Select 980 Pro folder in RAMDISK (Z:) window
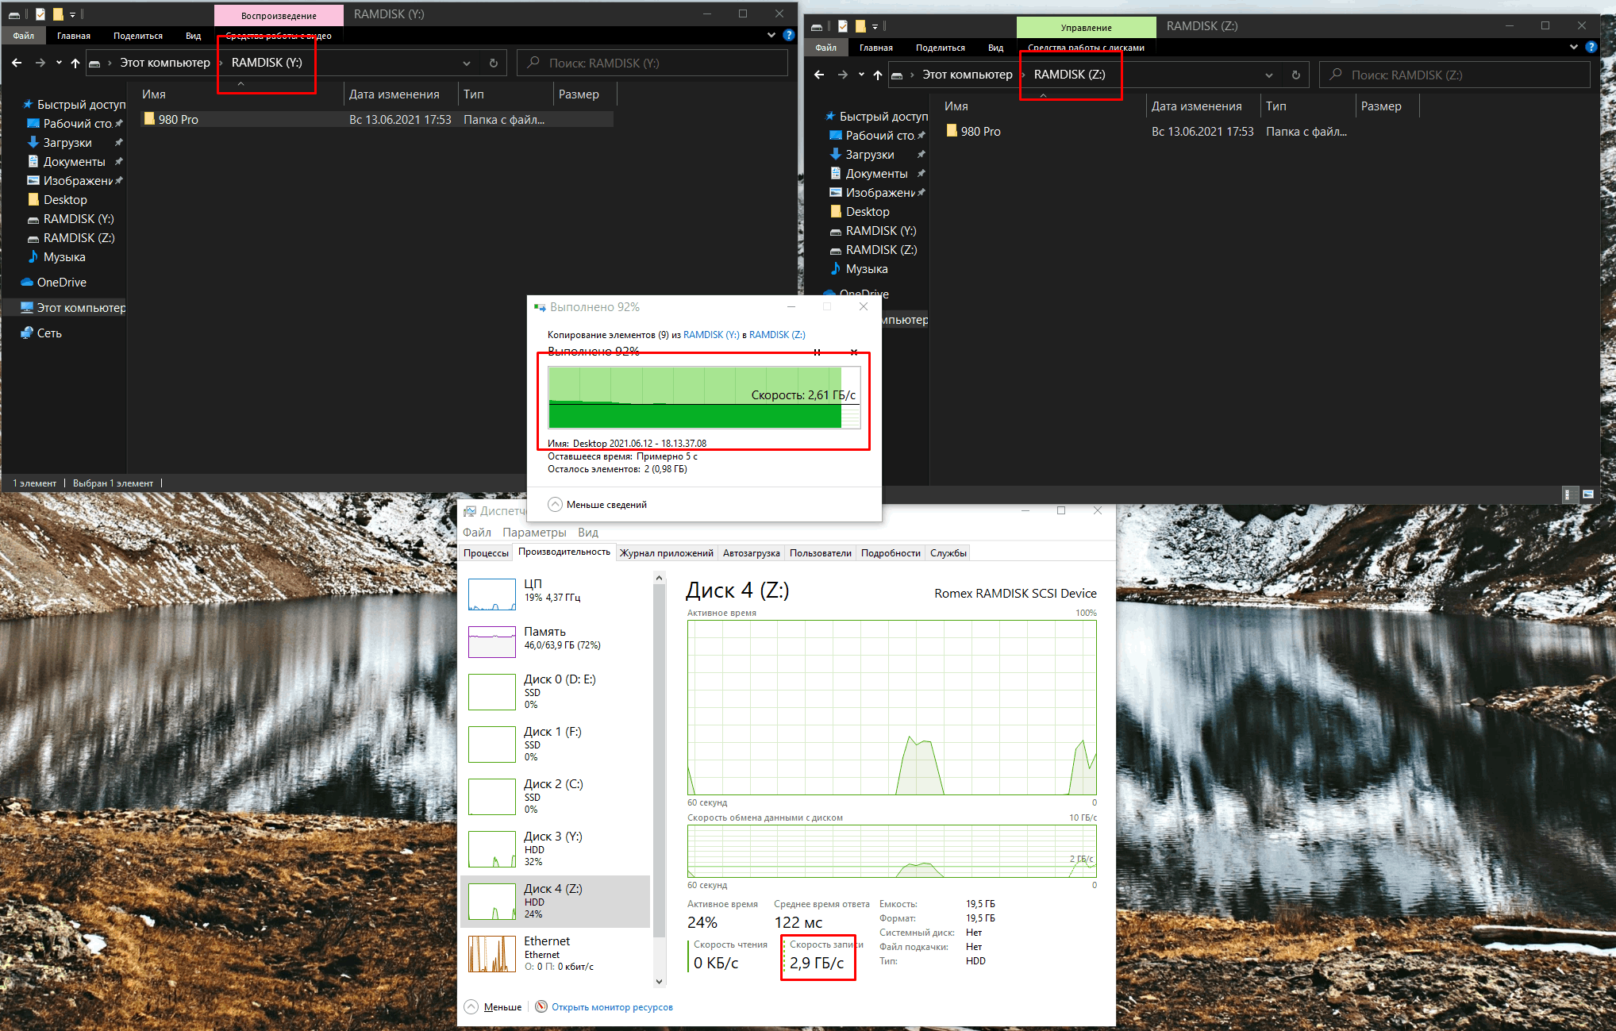 (981, 131)
